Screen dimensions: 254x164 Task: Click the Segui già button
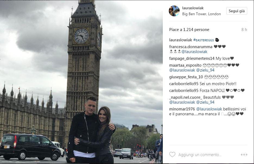point(237,11)
